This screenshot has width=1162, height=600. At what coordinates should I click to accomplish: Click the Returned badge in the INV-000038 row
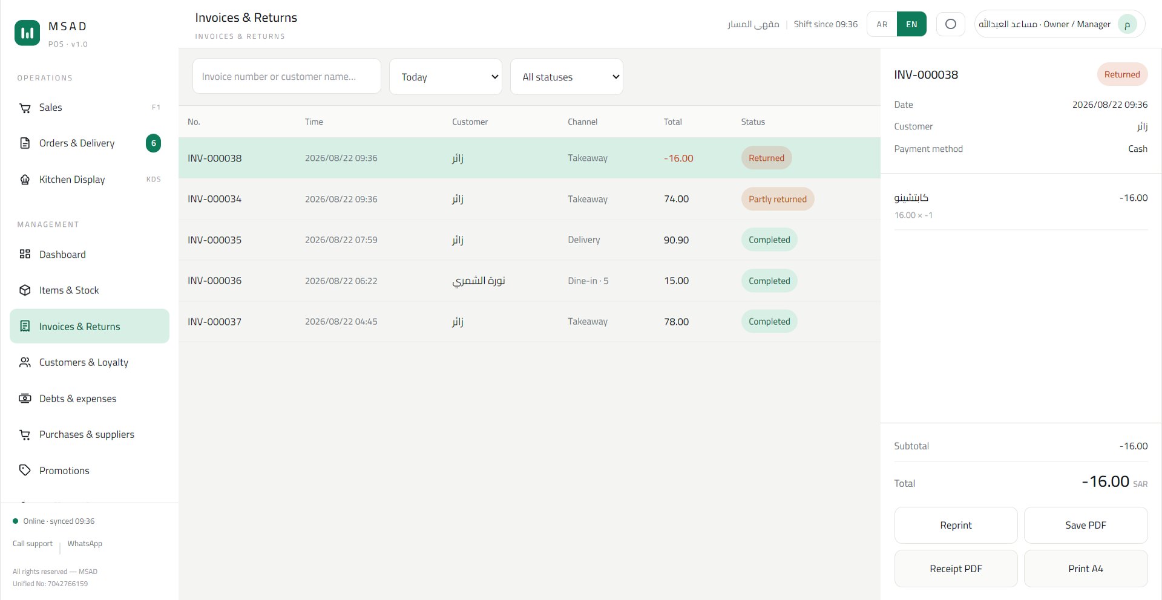766,158
